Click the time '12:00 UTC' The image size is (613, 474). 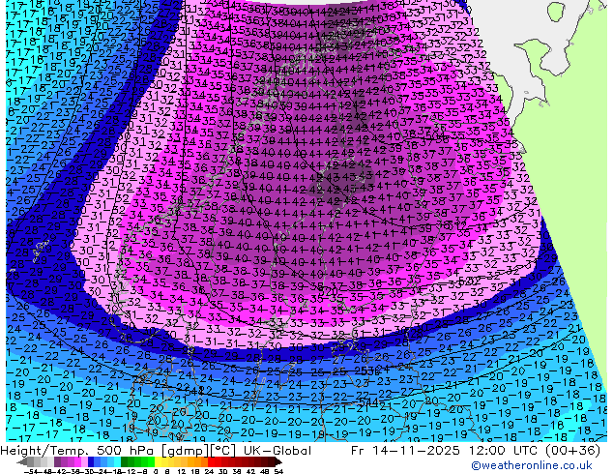[503, 451]
